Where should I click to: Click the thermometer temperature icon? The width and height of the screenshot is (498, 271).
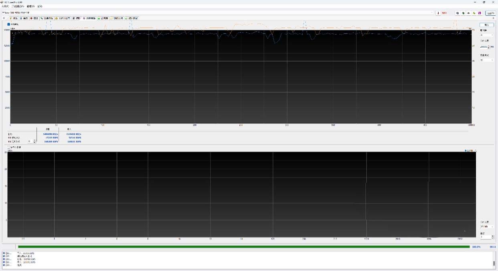(x=438, y=13)
